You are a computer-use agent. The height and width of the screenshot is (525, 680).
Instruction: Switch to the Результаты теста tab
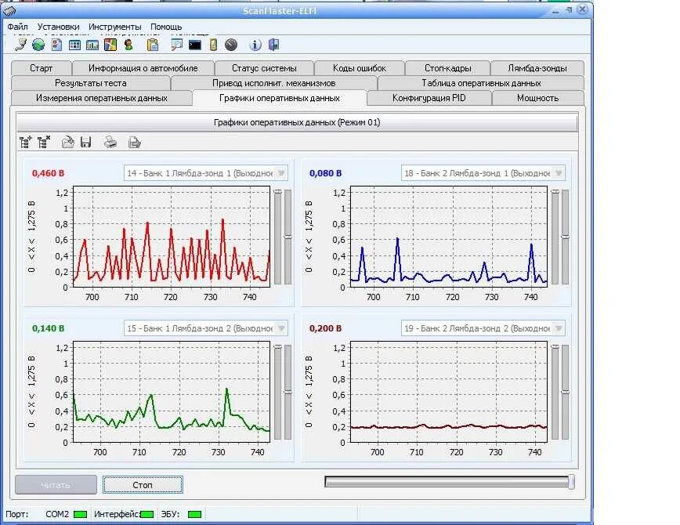91,83
